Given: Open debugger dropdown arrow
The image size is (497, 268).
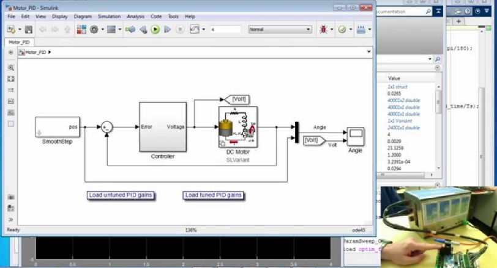Looking at the screenshot, I should click(332, 29).
